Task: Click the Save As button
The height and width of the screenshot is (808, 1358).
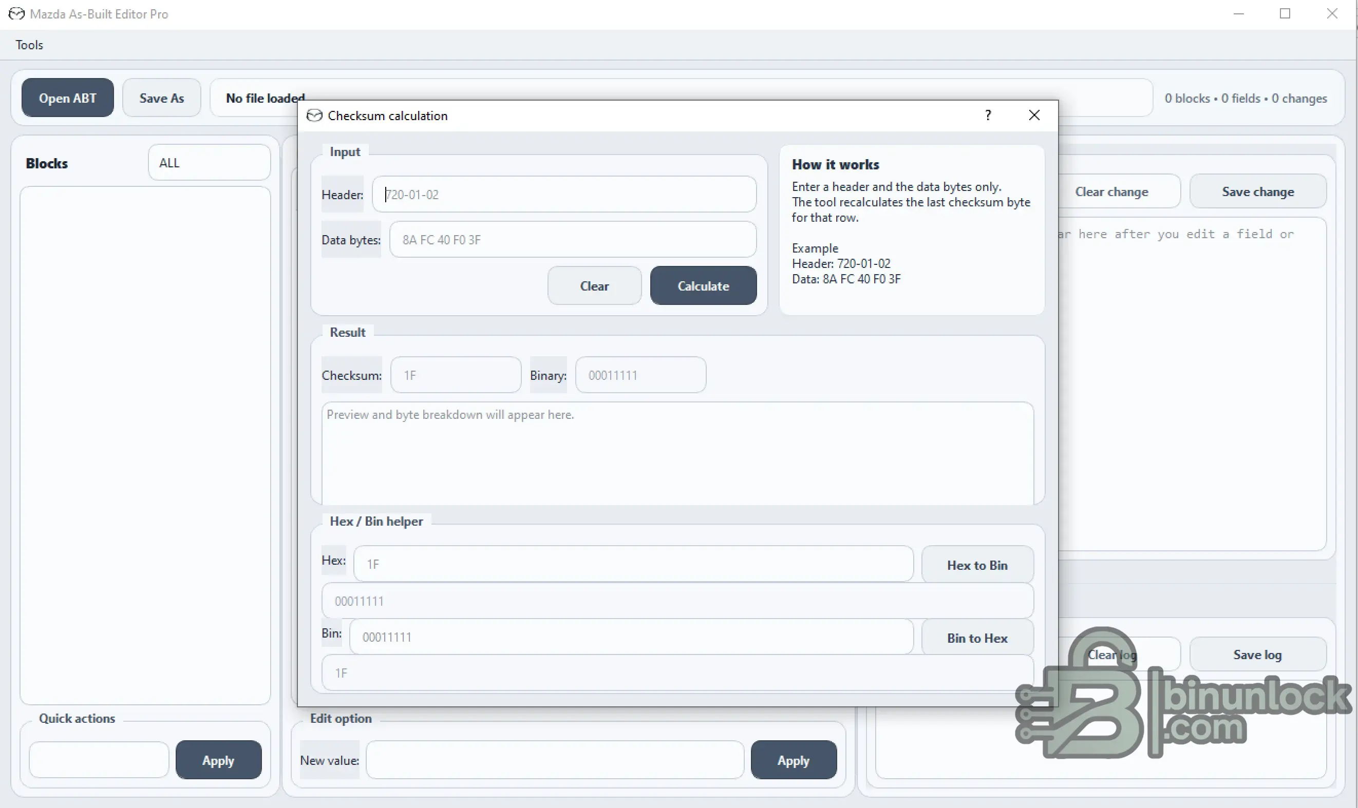Action: pyautogui.click(x=162, y=98)
